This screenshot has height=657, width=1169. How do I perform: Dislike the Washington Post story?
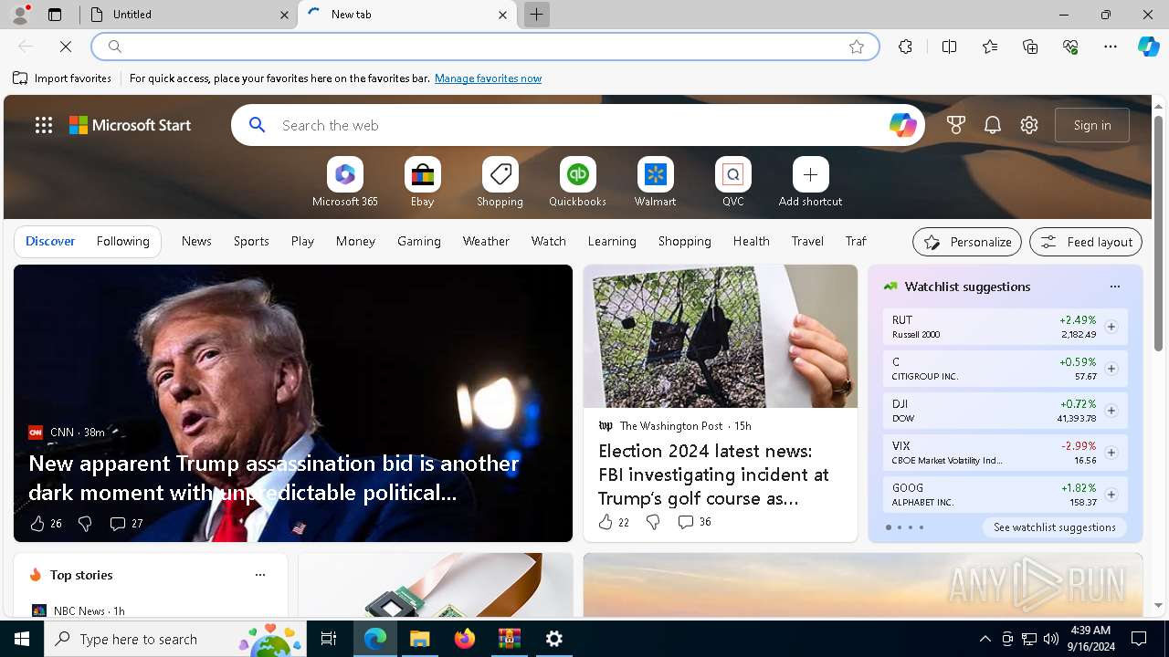click(653, 522)
